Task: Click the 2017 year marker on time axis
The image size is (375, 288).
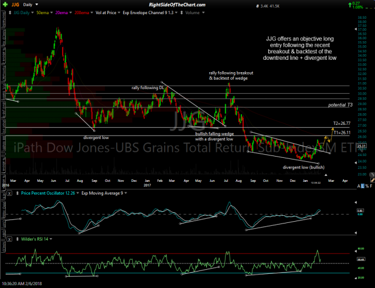Action: click(147, 185)
